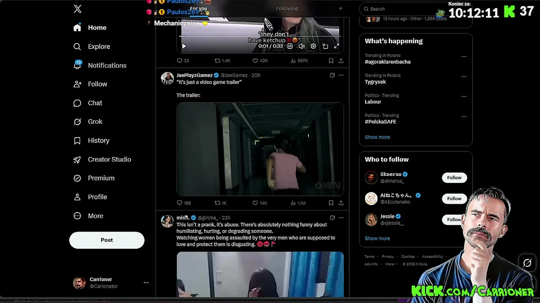Share the JaePlayzGamez post
This screenshot has height=303, width=540.
341,203
